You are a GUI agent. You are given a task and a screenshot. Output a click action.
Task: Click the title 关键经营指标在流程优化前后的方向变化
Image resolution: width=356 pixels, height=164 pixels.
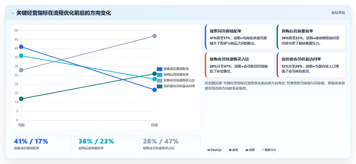pyautogui.click(x=64, y=13)
